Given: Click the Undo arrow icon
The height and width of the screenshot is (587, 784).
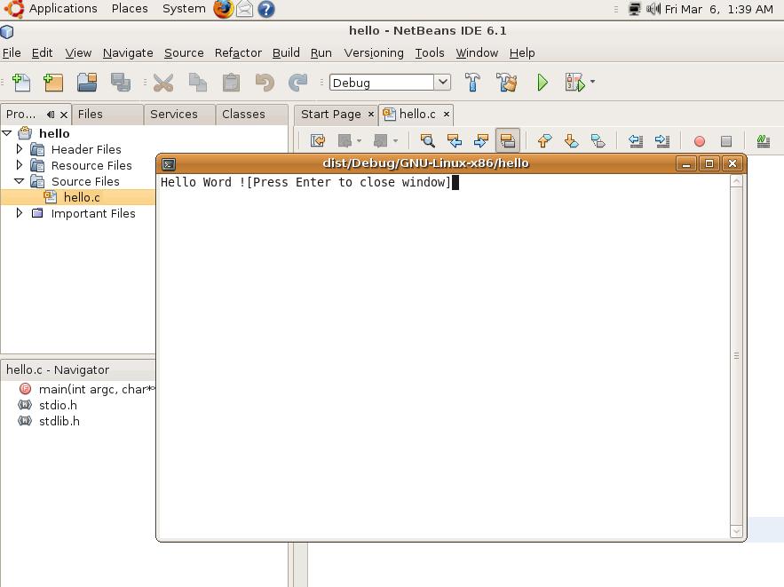Looking at the screenshot, I should pyautogui.click(x=265, y=83).
